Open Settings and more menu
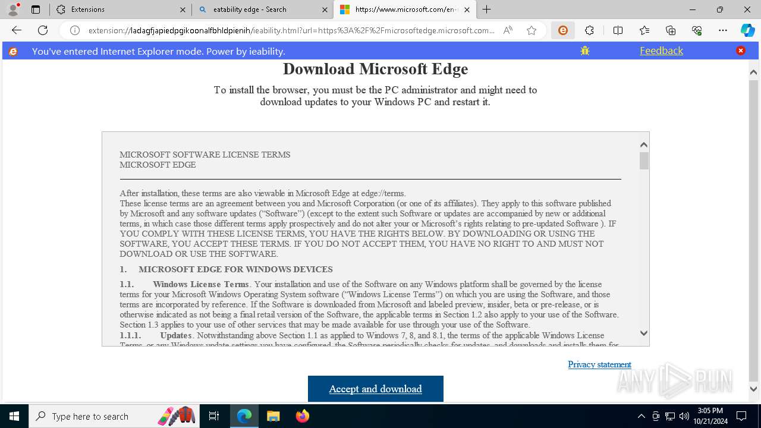The image size is (761, 428). pyautogui.click(x=723, y=30)
